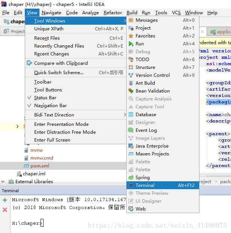
Task: Open Bean Validation tool window
Action: click(x=163, y=91)
